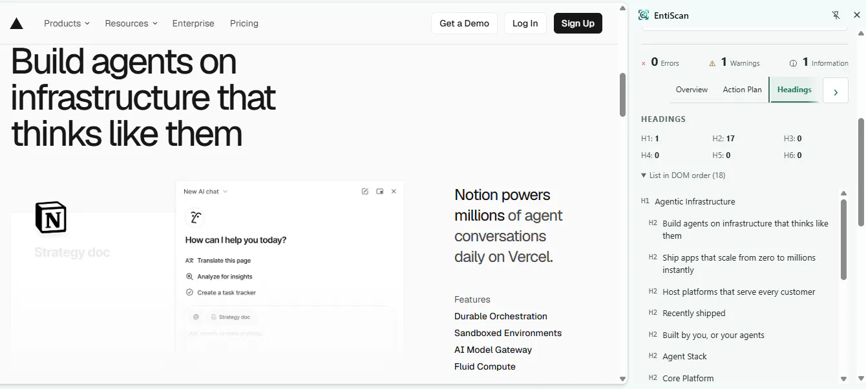Select the Recently shipped heading row
The image size is (866, 389).
coord(686,313)
